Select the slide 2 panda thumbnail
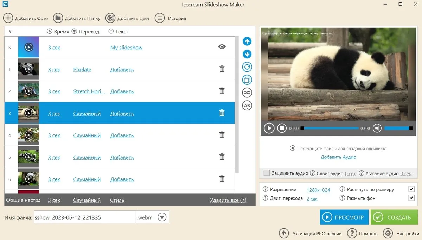 click(x=28, y=91)
